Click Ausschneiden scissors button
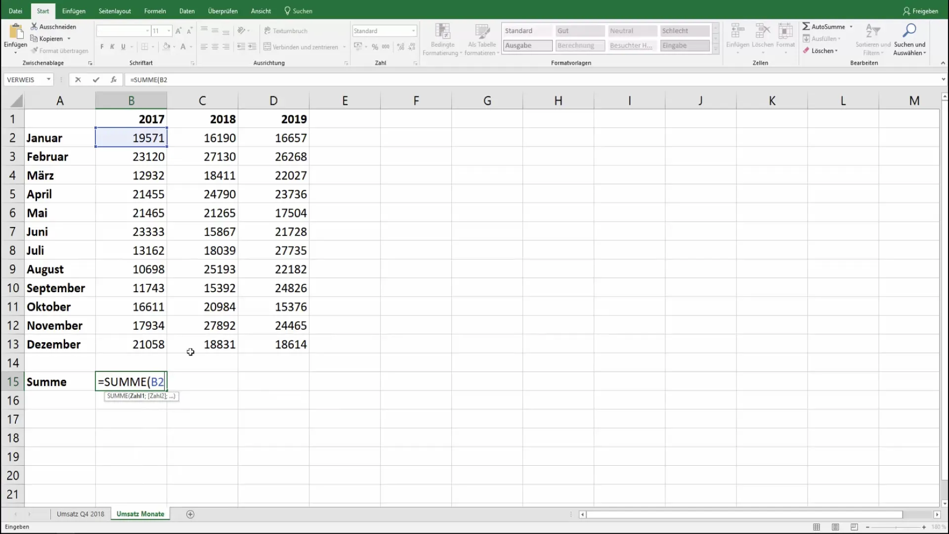949x534 pixels. [53, 27]
